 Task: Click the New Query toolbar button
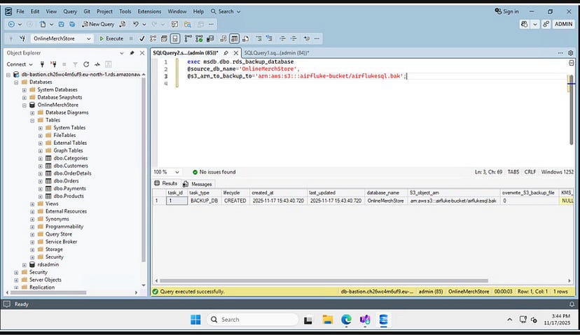[x=98, y=24]
